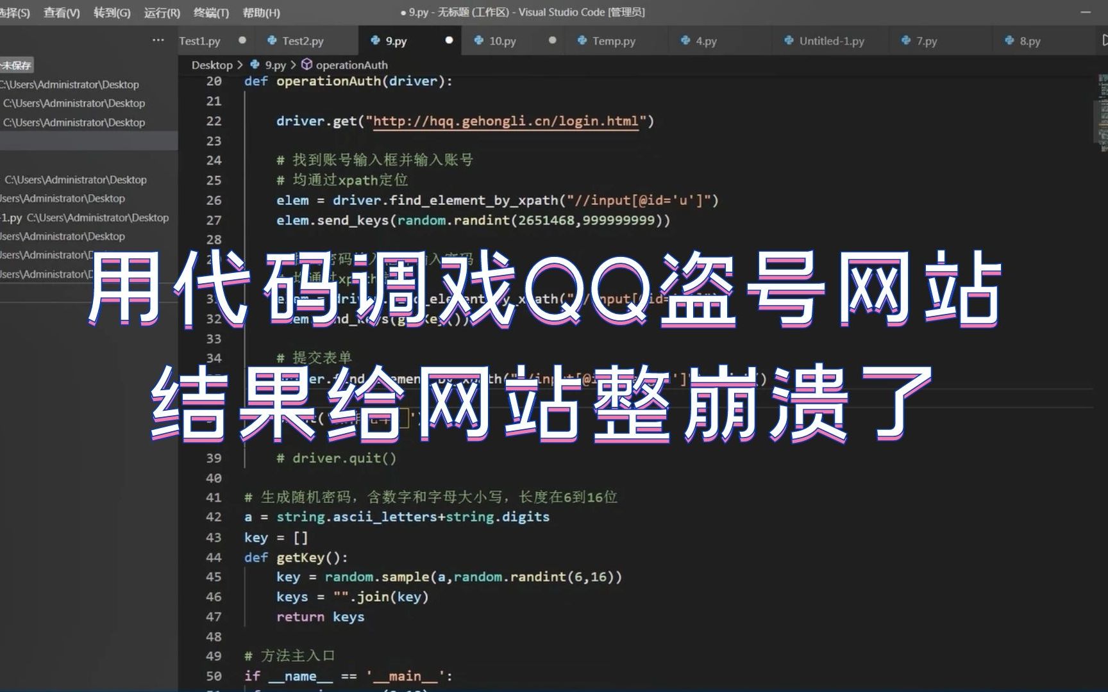This screenshot has width=1108, height=692.
Task: Open the 转到(G) menu
Action: pos(112,12)
